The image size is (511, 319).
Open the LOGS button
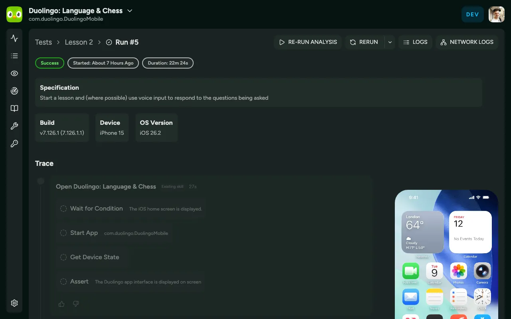coord(415,42)
